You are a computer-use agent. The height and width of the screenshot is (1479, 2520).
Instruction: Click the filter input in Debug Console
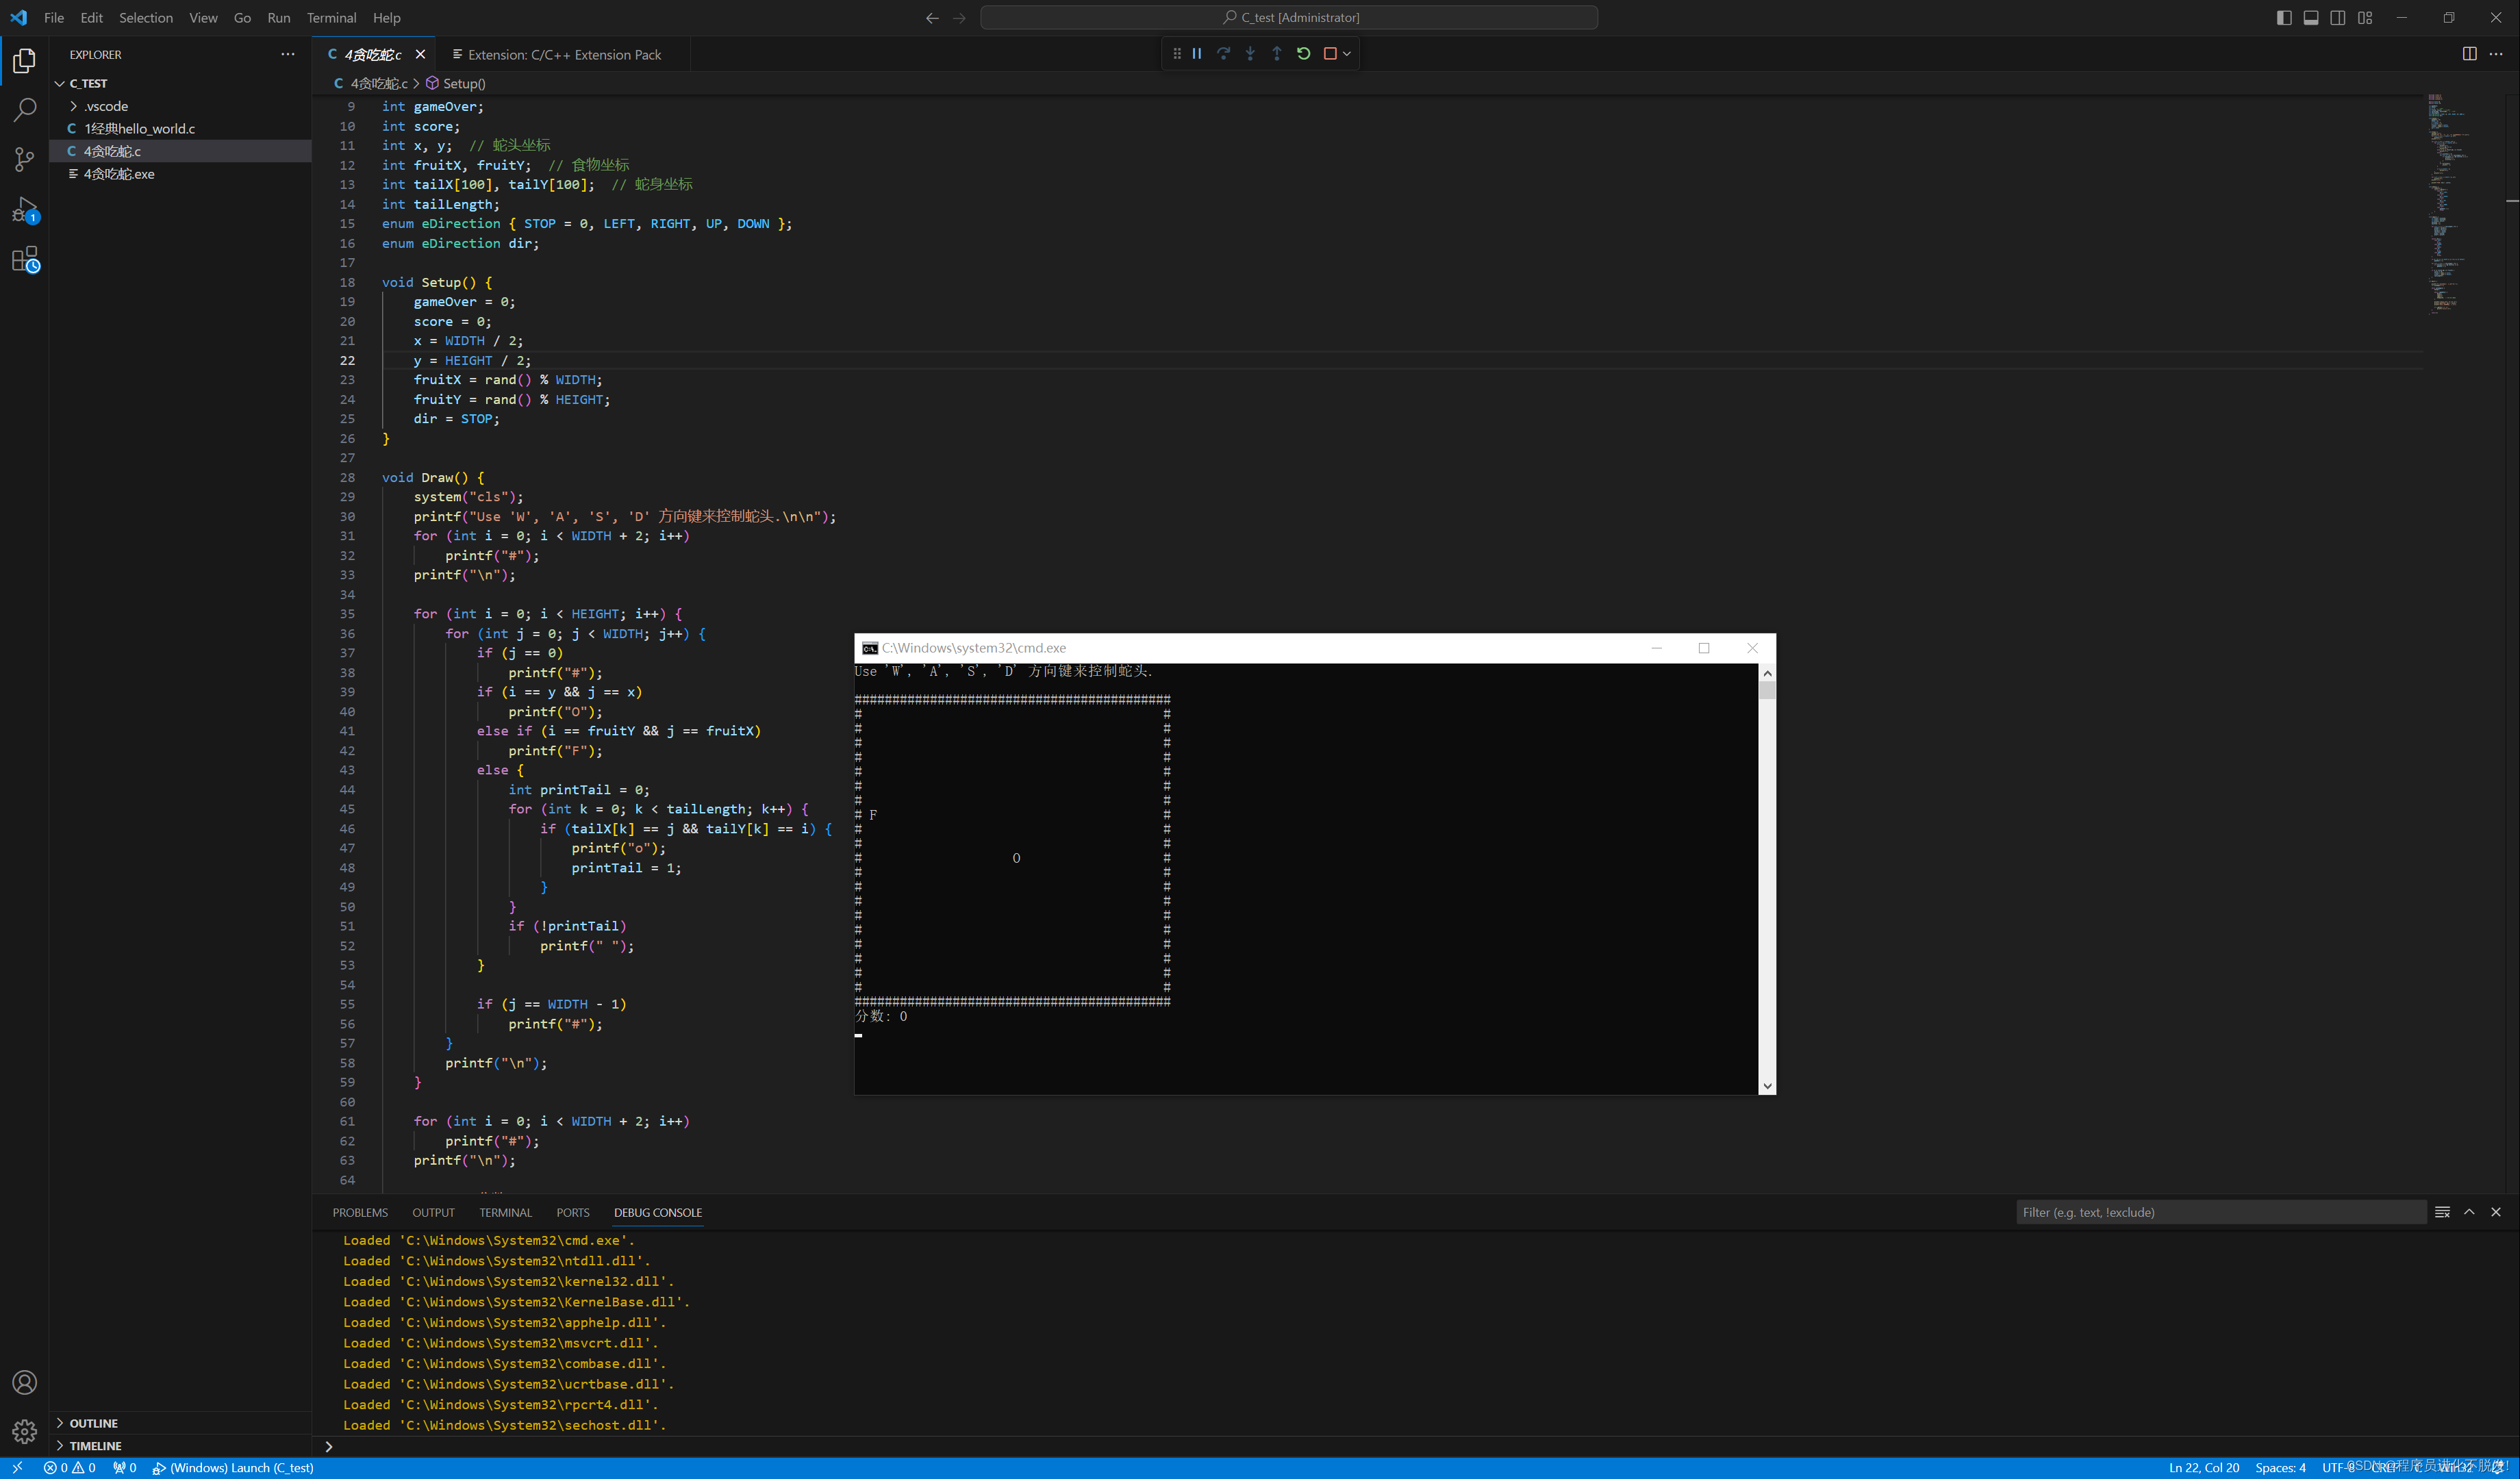2219,1211
